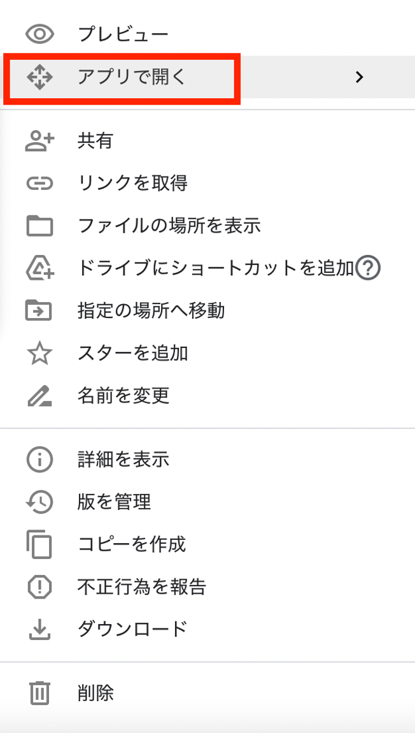Select 'プレビュー' menu item
This screenshot has width=415, height=733.
coord(123,34)
